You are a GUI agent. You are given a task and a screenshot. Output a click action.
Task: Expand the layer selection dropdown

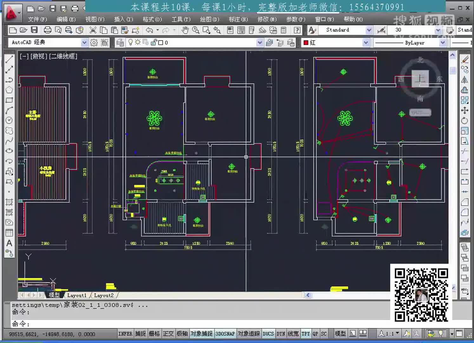coord(260,42)
